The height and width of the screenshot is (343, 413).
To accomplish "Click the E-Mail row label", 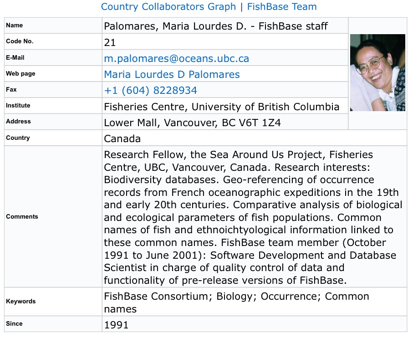I will point(15,57).
